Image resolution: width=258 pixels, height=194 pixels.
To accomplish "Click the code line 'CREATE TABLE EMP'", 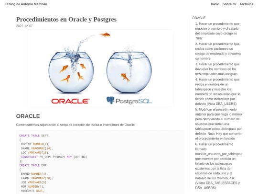I will coord(33,165).
